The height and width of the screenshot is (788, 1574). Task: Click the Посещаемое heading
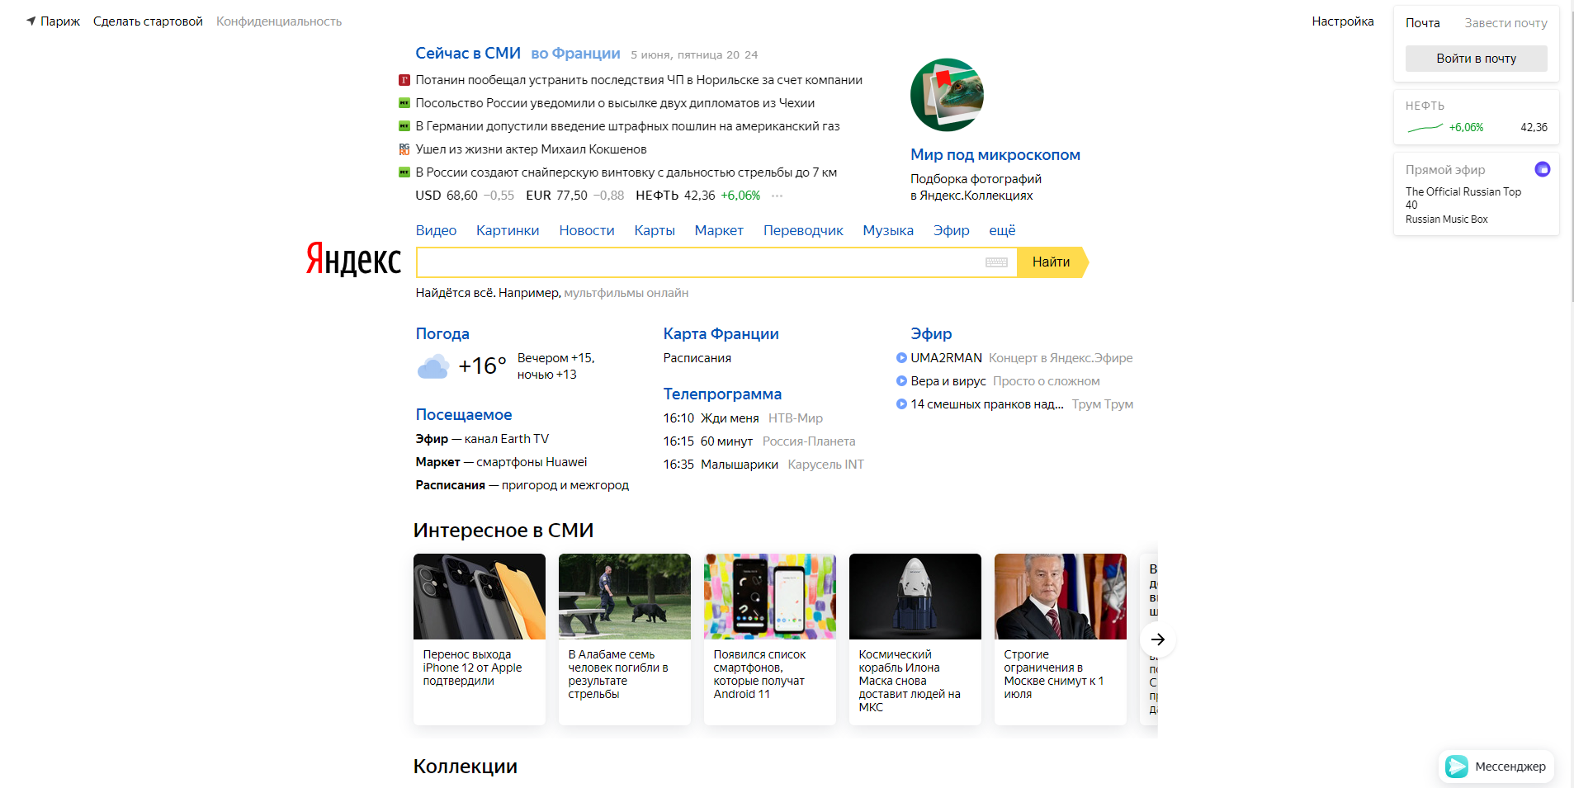464,414
